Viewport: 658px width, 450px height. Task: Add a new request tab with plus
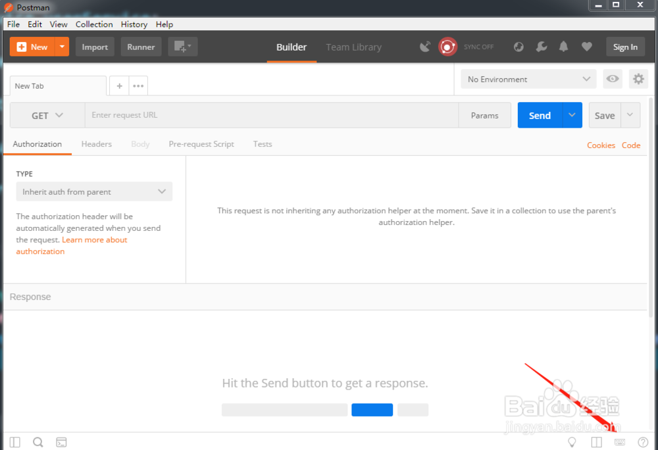click(119, 86)
